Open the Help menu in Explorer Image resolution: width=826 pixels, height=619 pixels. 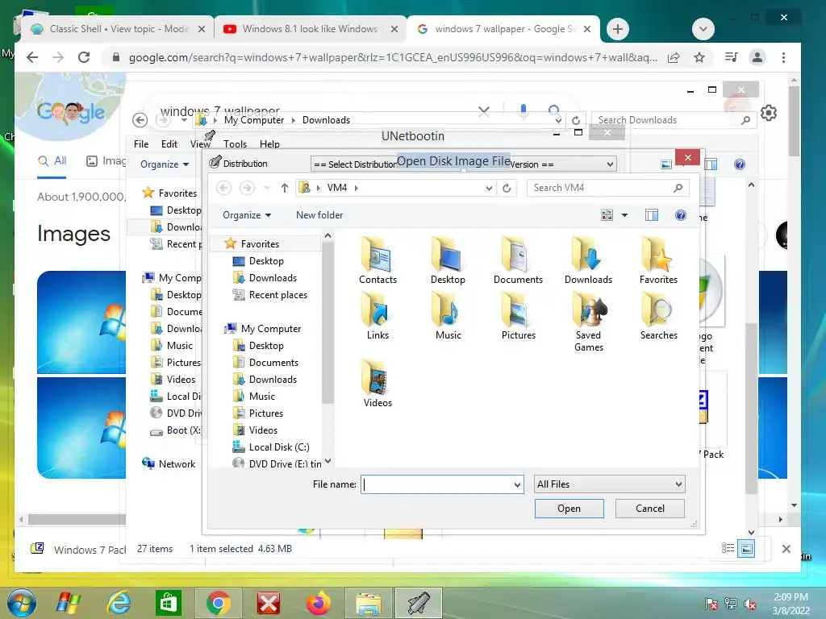269,144
